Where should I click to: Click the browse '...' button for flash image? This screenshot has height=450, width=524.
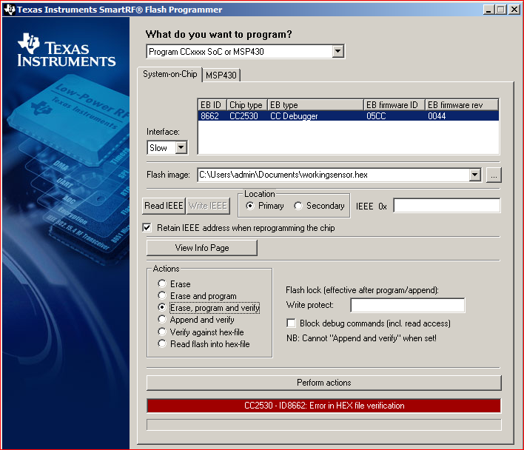point(494,175)
